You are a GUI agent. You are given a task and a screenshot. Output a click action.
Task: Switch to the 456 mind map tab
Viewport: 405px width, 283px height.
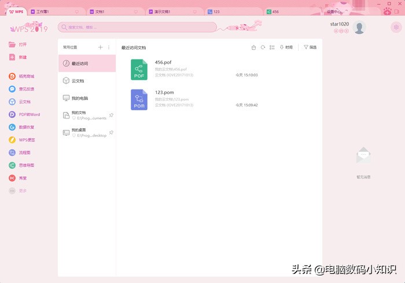[x=293, y=12]
